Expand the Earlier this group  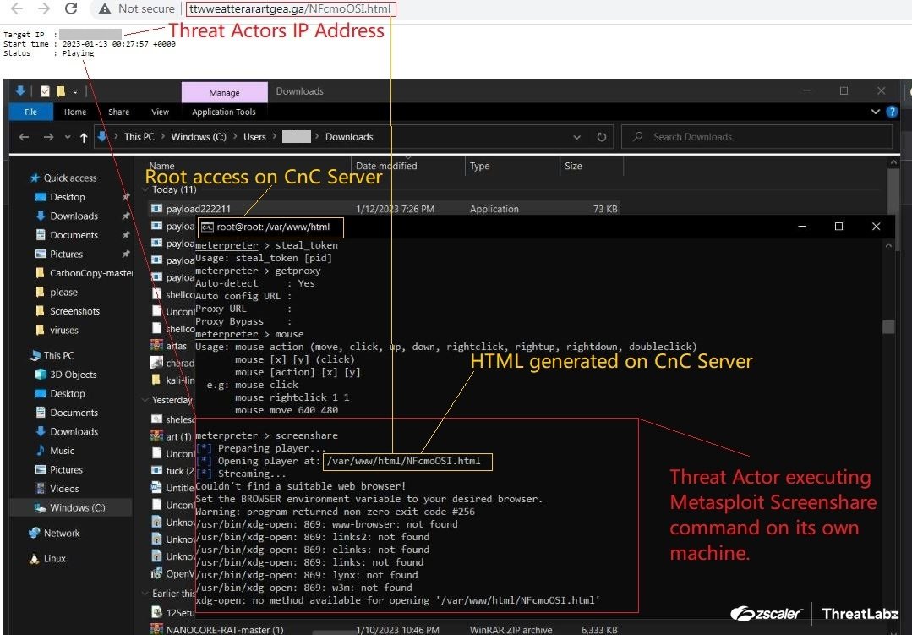[145, 594]
